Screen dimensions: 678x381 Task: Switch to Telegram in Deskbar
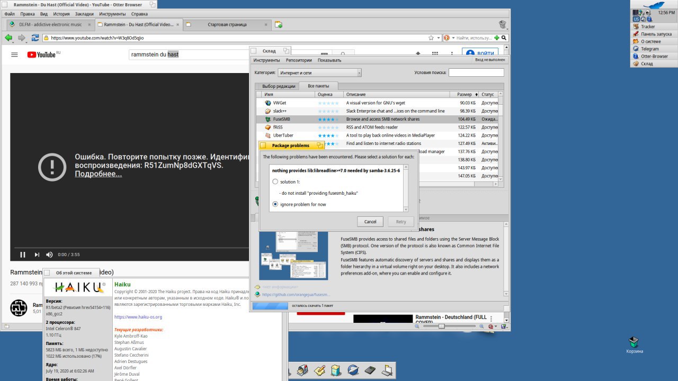655,49
